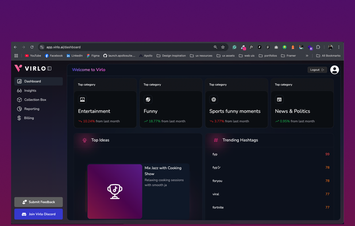Viewport: 355px width, 226px height.
Task: Click the green Grammarly extension icon
Action: coord(234,47)
